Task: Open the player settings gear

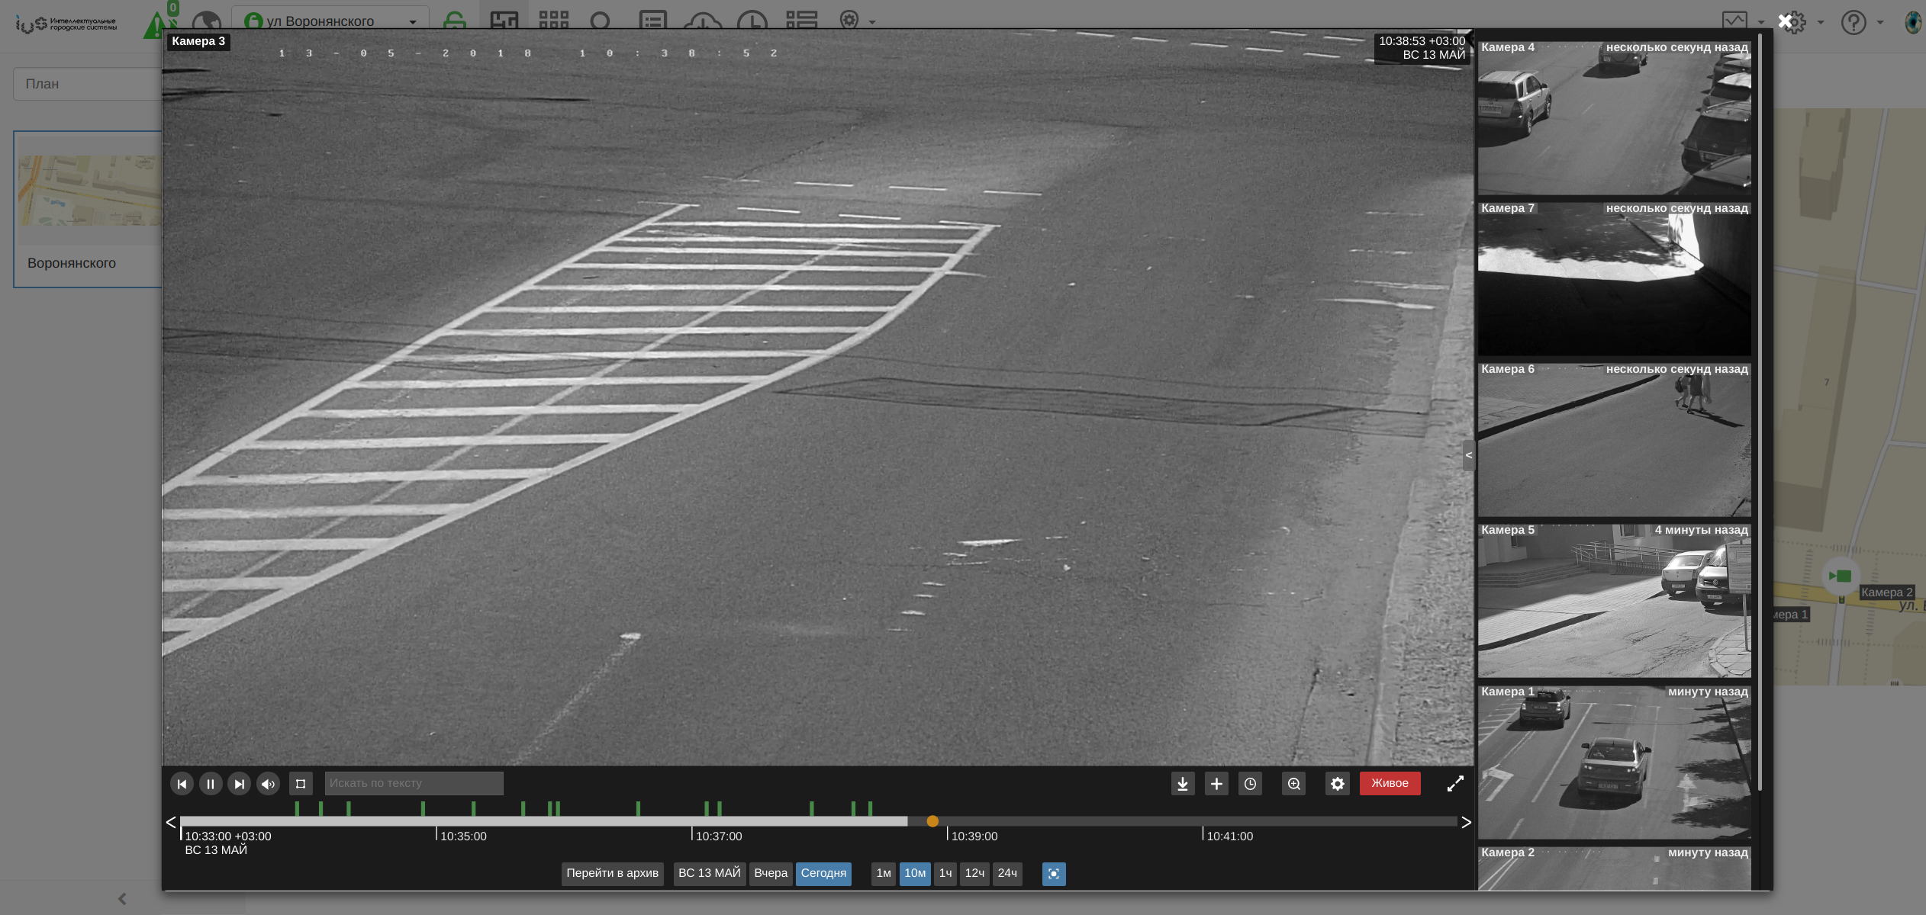Action: (1338, 784)
